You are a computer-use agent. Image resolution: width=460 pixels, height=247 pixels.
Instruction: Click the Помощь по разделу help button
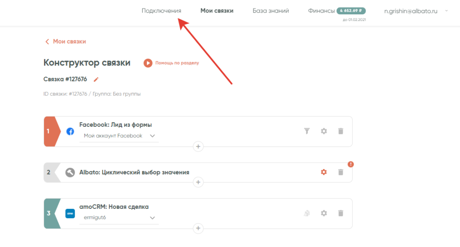tap(171, 63)
